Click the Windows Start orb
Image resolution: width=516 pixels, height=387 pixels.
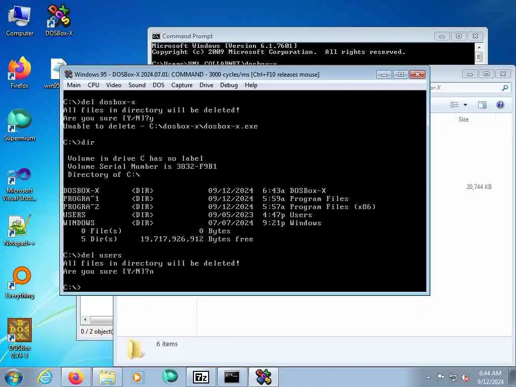14,377
